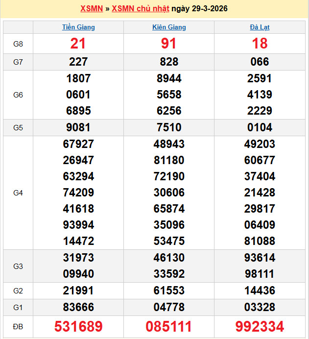Select the ĐB row label
The image size is (309, 339).
point(18,327)
